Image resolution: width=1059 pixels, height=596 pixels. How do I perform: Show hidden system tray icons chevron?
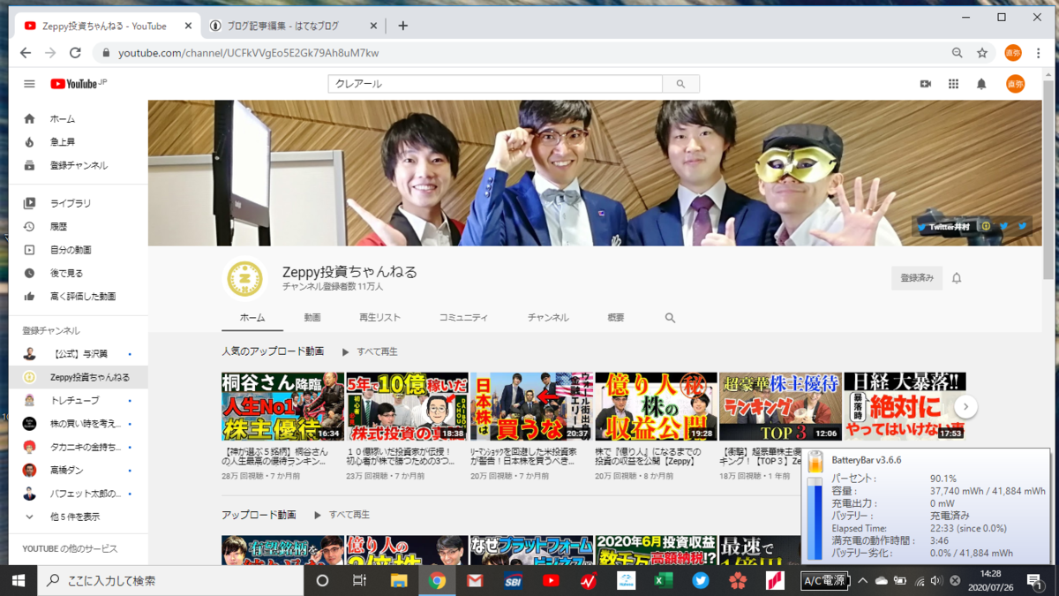pos(862,580)
